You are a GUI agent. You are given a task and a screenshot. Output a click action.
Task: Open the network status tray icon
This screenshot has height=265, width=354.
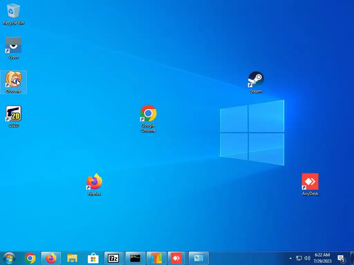(299, 258)
